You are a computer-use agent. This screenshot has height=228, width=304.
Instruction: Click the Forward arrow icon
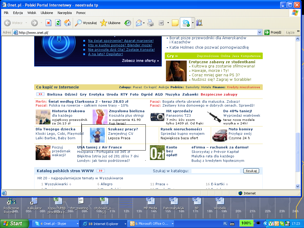pos(34,23)
